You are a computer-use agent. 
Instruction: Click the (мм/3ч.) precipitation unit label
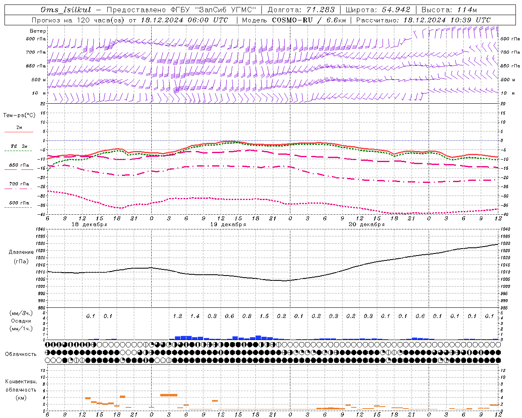click(x=21, y=313)
